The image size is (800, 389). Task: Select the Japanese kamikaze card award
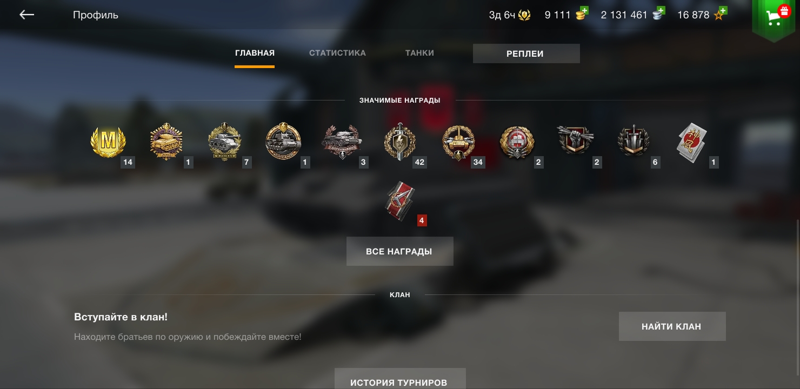[x=692, y=140]
